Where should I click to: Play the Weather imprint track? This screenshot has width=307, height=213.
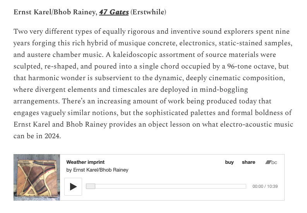tap(73, 187)
